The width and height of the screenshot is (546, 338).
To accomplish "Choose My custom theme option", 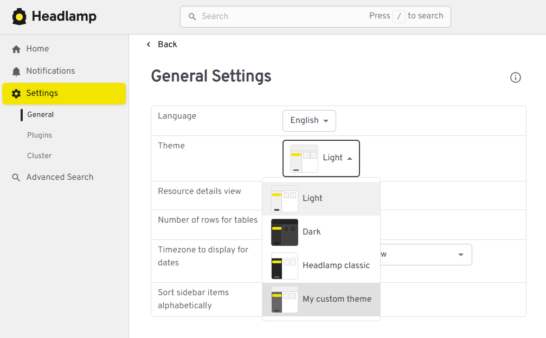I will pos(321,300).
